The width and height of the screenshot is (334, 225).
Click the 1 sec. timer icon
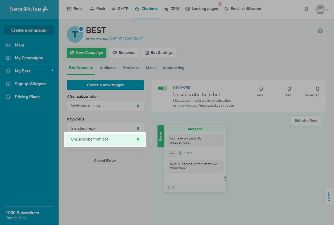click(180, 153)
